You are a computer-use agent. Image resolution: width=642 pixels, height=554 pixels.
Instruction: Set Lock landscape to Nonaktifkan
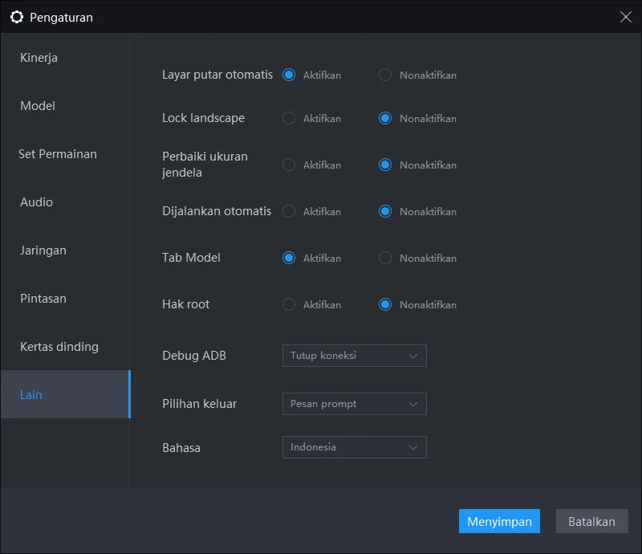coord(385,118)
